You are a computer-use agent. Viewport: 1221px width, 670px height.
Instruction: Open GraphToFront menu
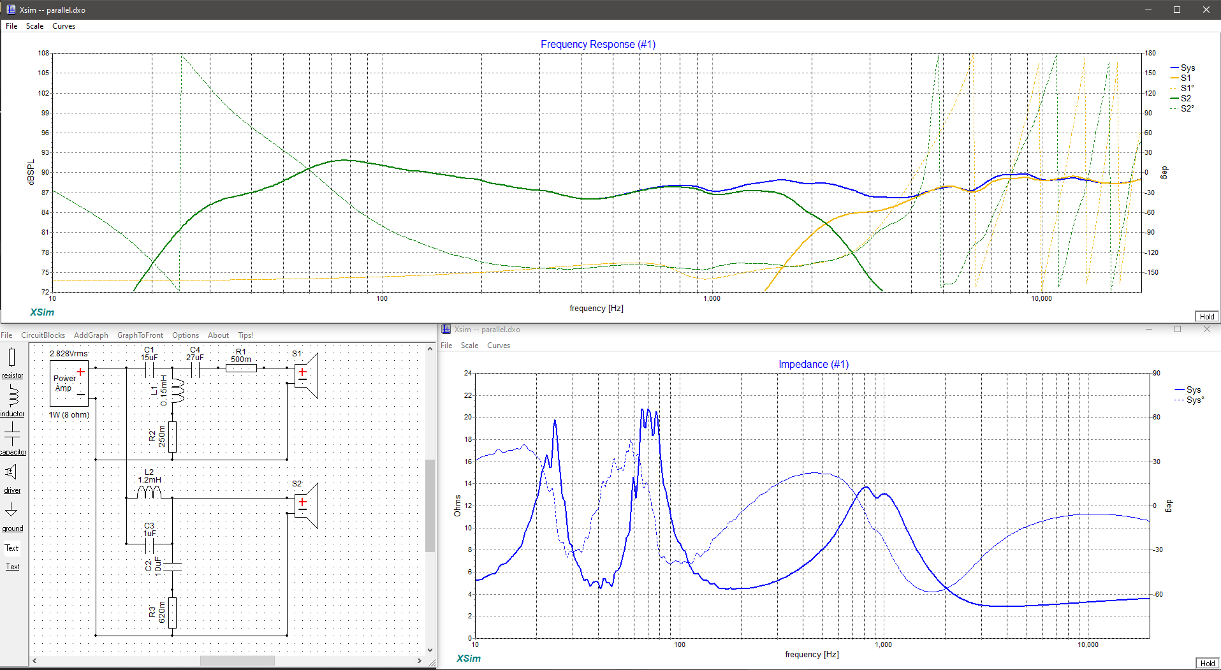pos(140,335)
